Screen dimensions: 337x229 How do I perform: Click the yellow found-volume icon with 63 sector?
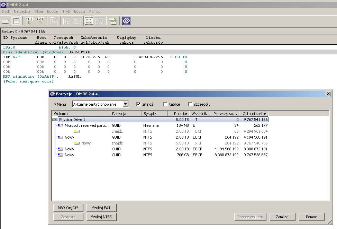pos(77,131)
